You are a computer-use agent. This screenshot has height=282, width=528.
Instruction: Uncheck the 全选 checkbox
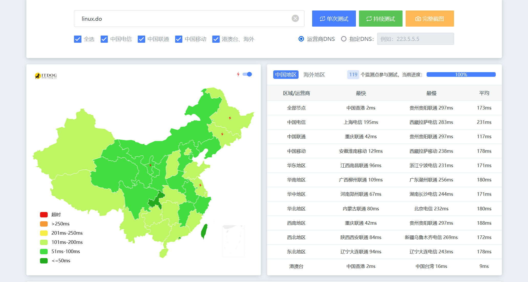pos(78,39)
